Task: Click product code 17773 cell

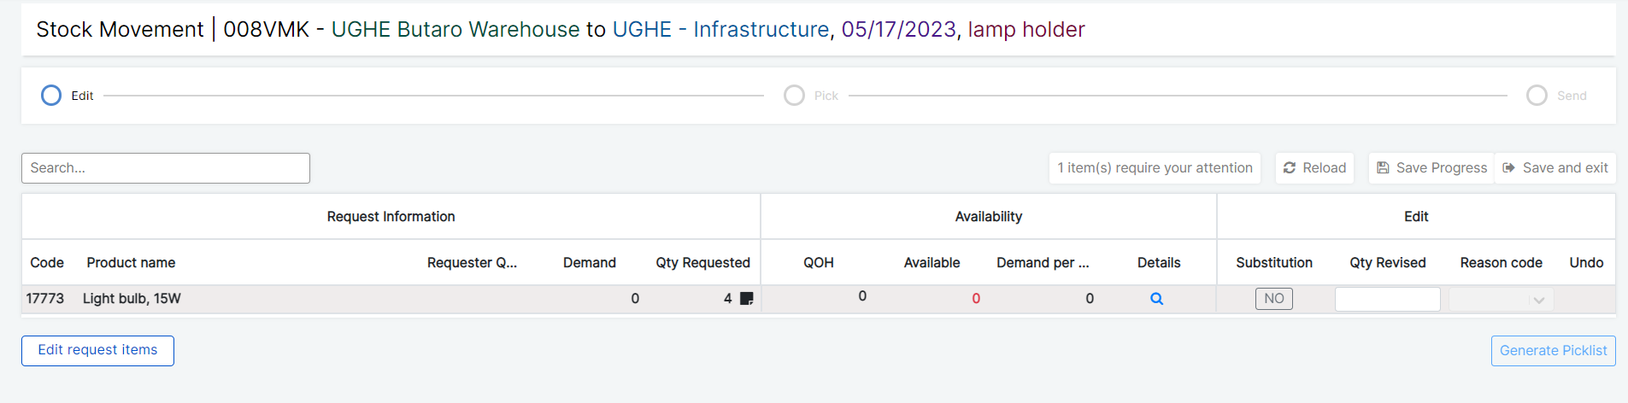Action: (45, 299)
